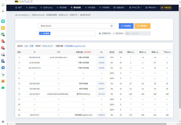Select the 路由追踪 navigation tab
The width and height of the screenshot is (181, 125).
click(76, 8)
